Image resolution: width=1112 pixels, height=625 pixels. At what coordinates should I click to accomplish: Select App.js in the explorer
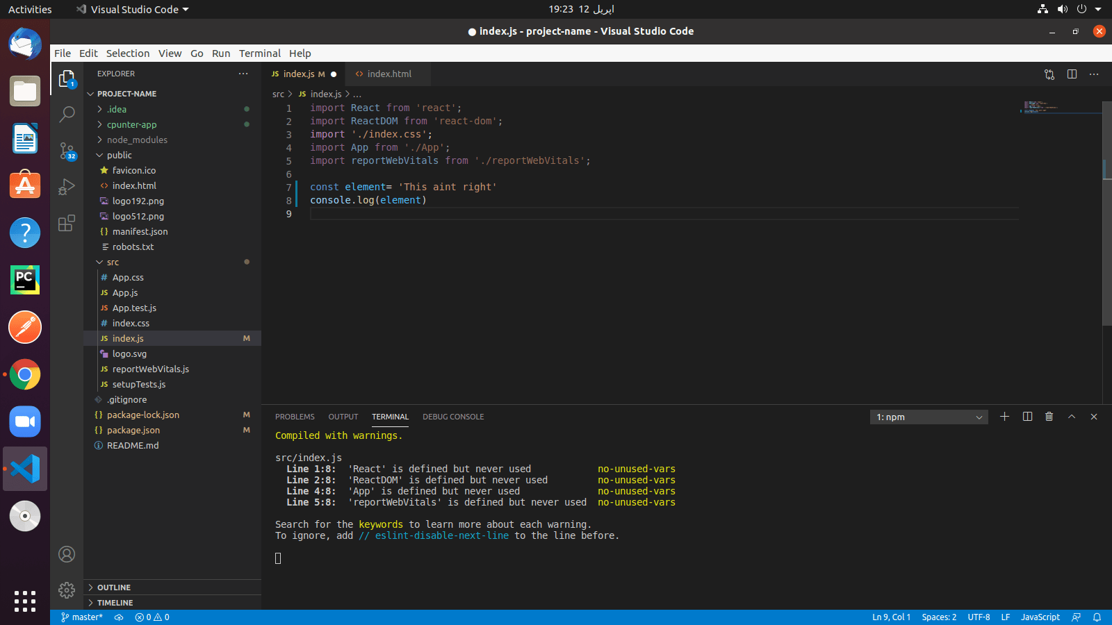pyautogui.click(x=125, y=292)
